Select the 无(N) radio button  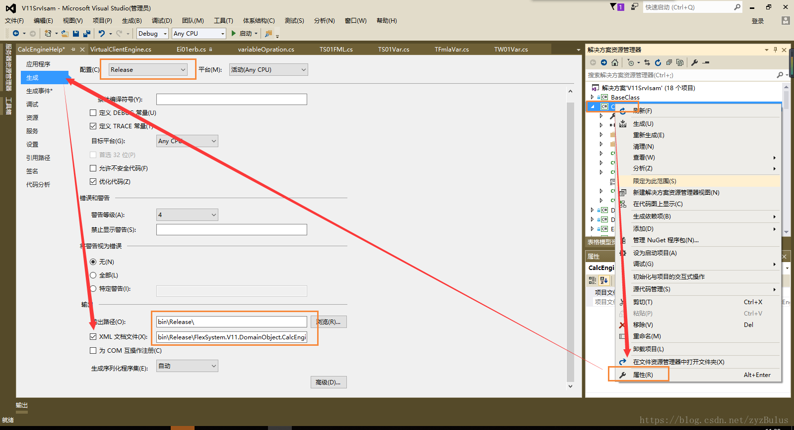pos(93,262)
